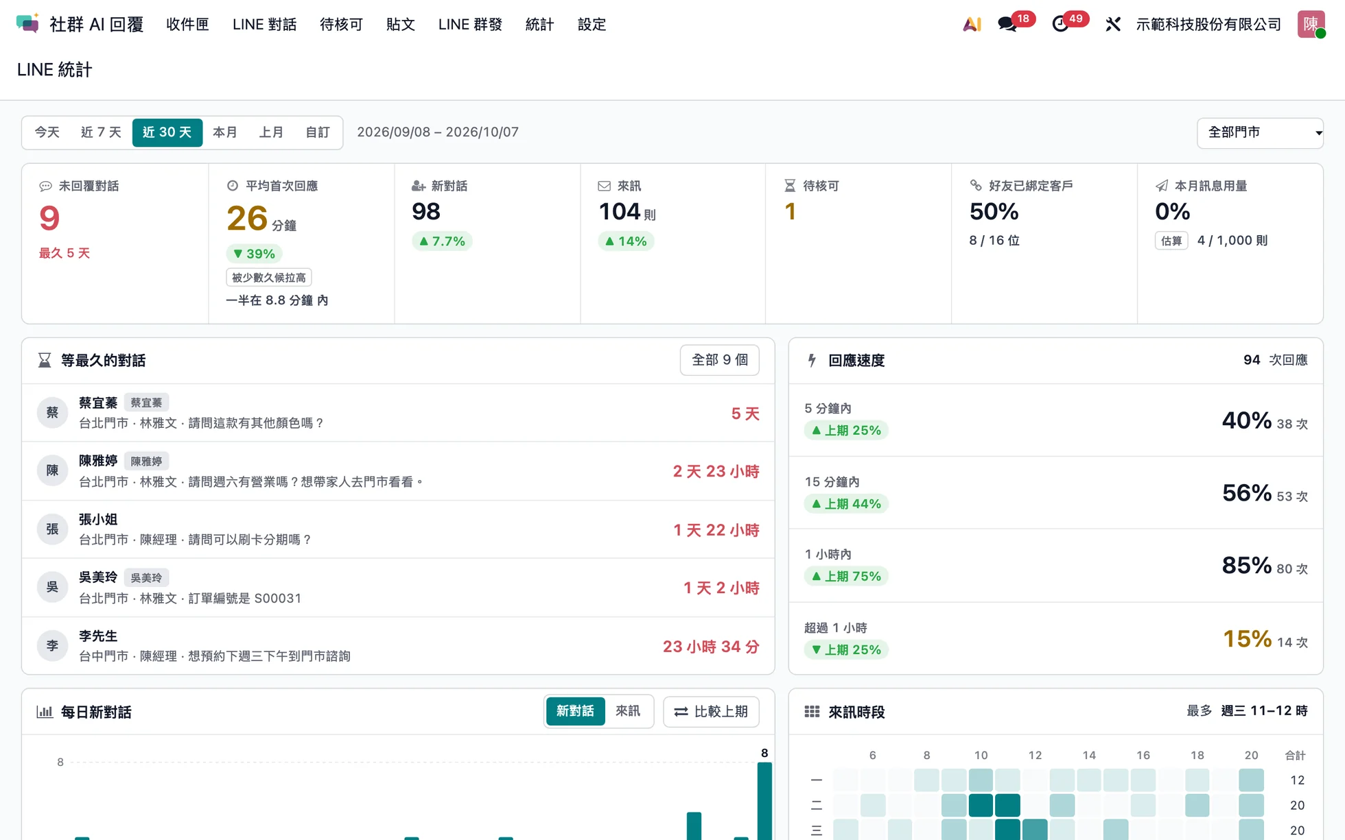1345x840 pixels.
Task: Select the 上月 date range
Action: tap(271, 132)
